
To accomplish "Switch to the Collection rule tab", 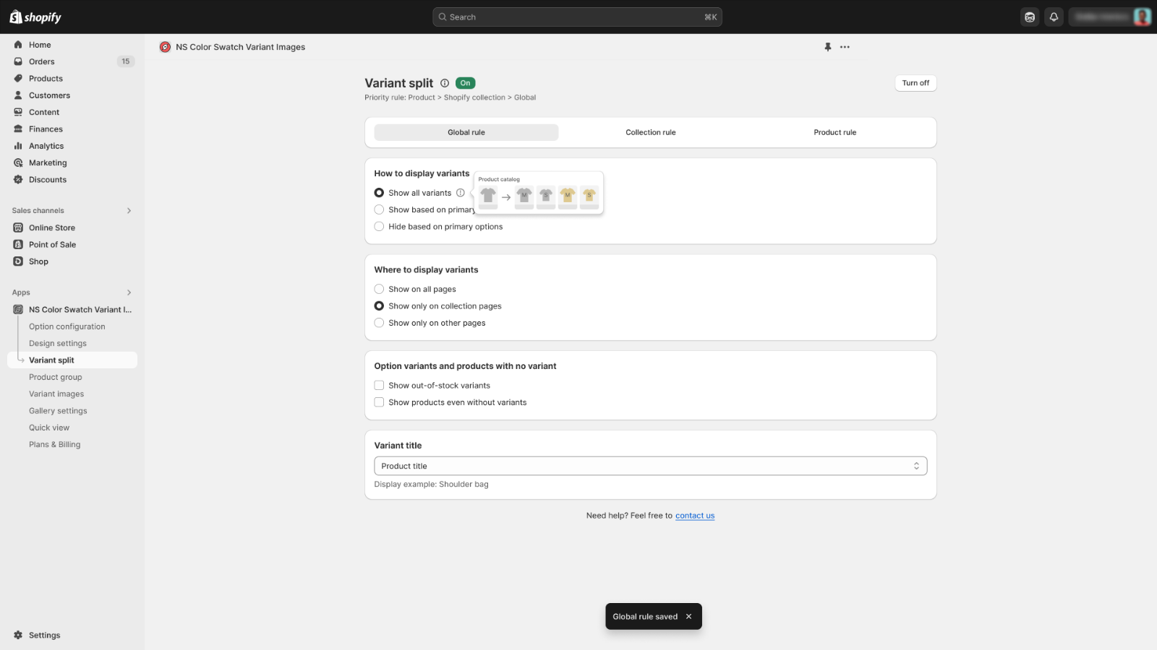I will [x=651, y=132].
